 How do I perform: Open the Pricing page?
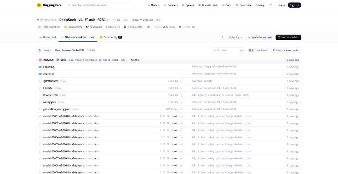click(x=260, y=5)
